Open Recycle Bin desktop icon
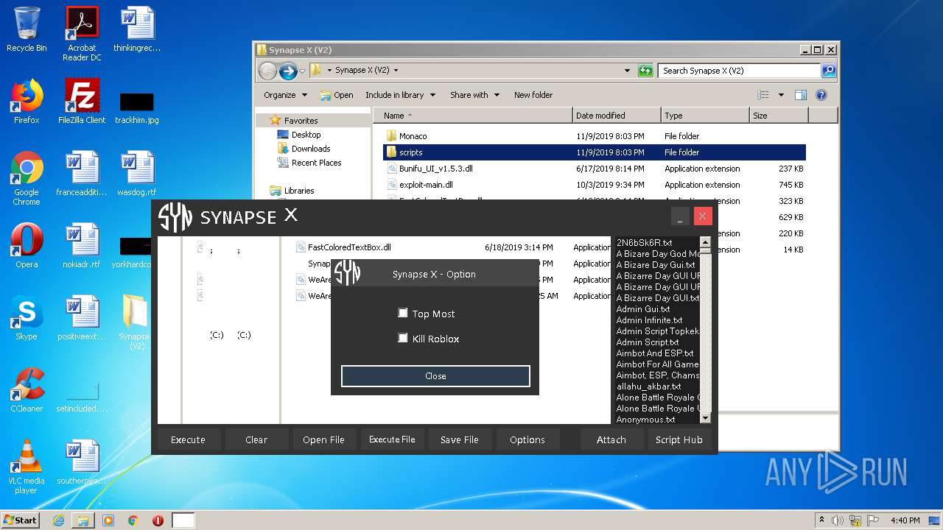The width and height of the screenshot is (943, 530). click(27, 29)
